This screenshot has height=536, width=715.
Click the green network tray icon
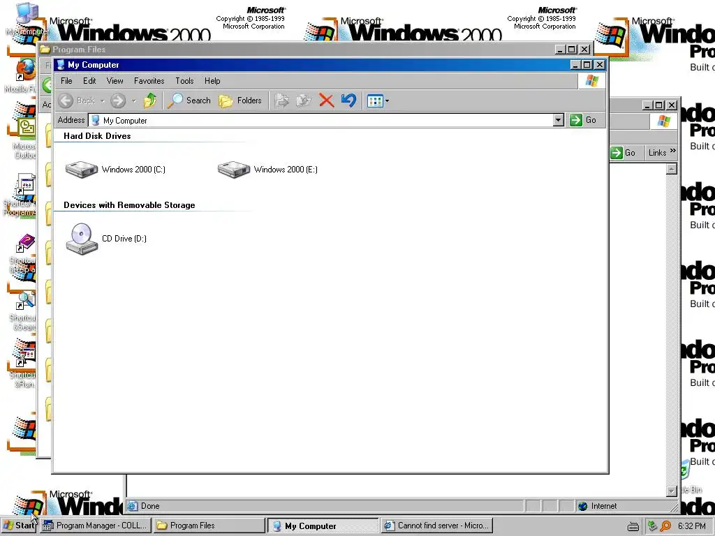(x=653, y=526)
